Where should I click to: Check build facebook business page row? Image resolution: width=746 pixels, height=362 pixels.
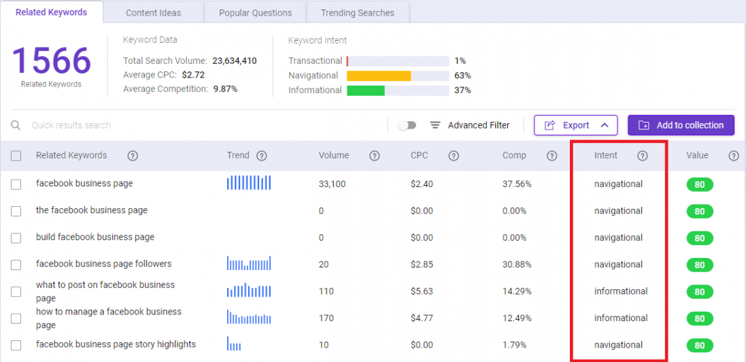point(16,237)
